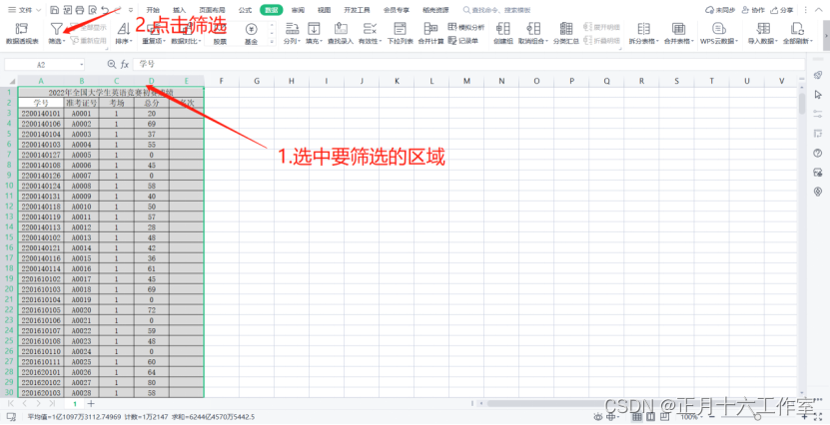Expand the data types gallery arrow beside 基金

[272, 41]
